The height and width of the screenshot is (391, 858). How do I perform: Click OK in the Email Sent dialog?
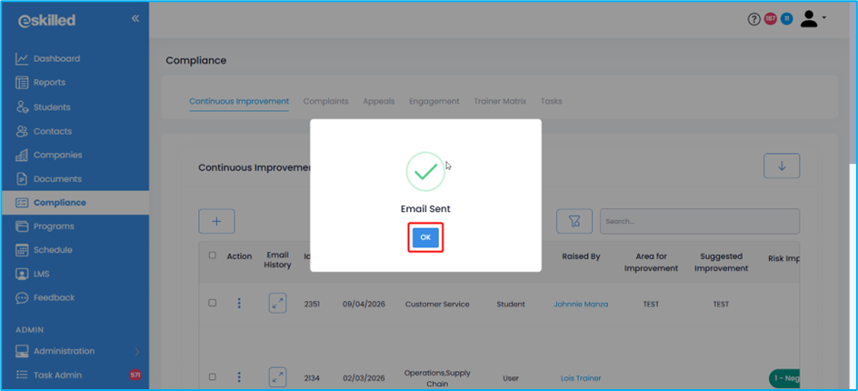click(425, 237)
